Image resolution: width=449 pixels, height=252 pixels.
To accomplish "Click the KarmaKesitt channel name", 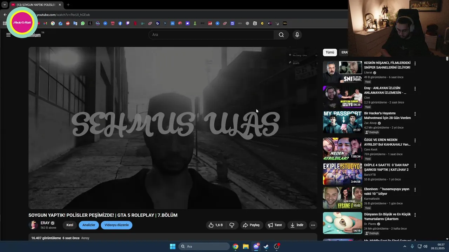I will (x=371, y=199).
